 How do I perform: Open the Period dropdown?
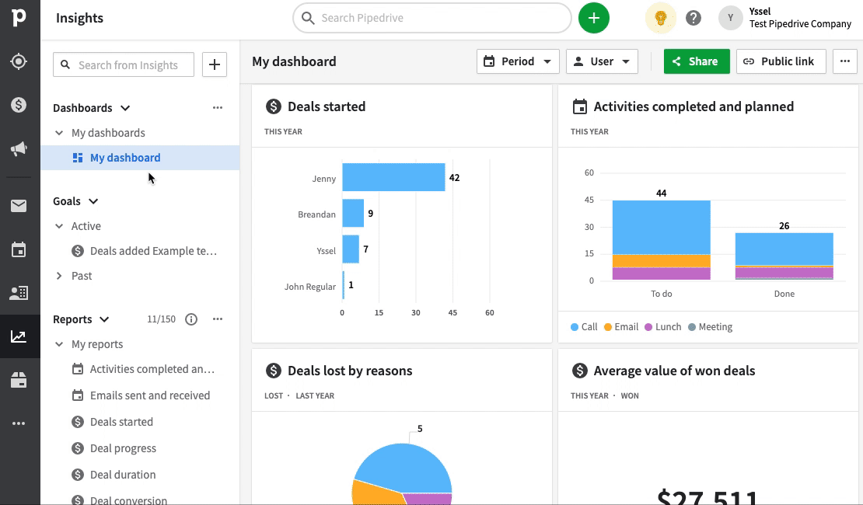tap(518, 61)
